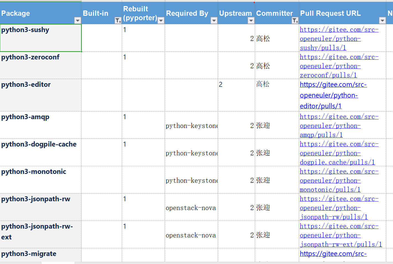Expand the Rebuilt (pyporter) filter dropdown
The image size is (393, 264).
click(x=161, y=20)
